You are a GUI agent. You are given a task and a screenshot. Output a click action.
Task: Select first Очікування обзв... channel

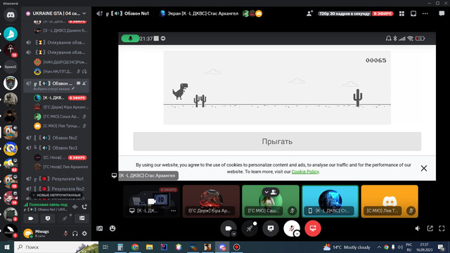pos(56,42)
